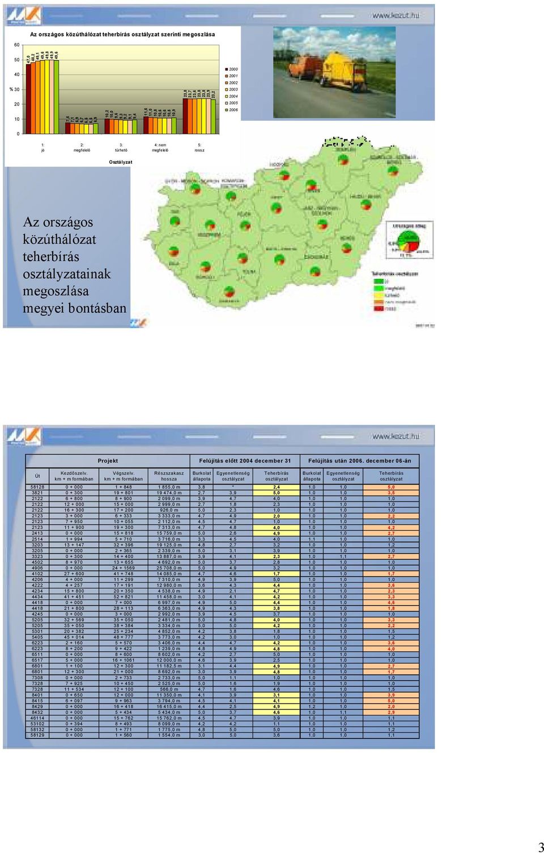544x853 pixels.
Task: Open www.kozut.hu link on the table slide
Action: click(396, 436)
